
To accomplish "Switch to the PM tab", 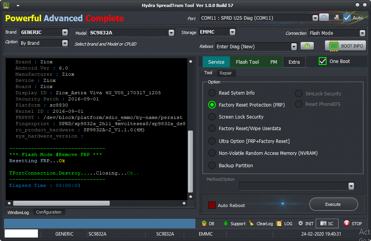I will 274,62.
